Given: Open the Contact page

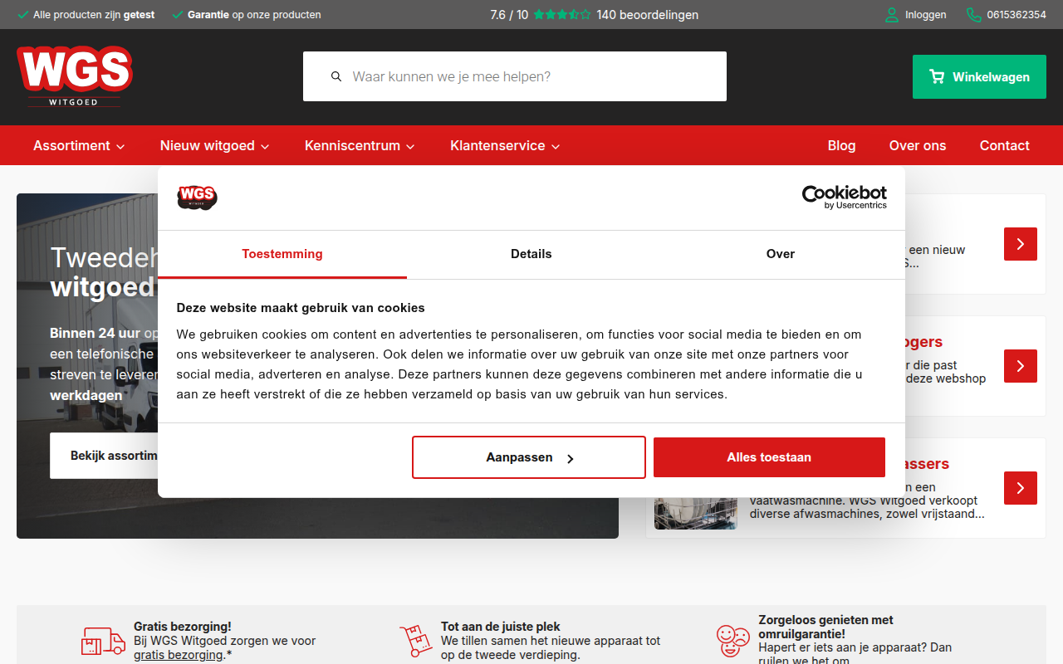Looking at the screenshot, I should point(1005,145).
